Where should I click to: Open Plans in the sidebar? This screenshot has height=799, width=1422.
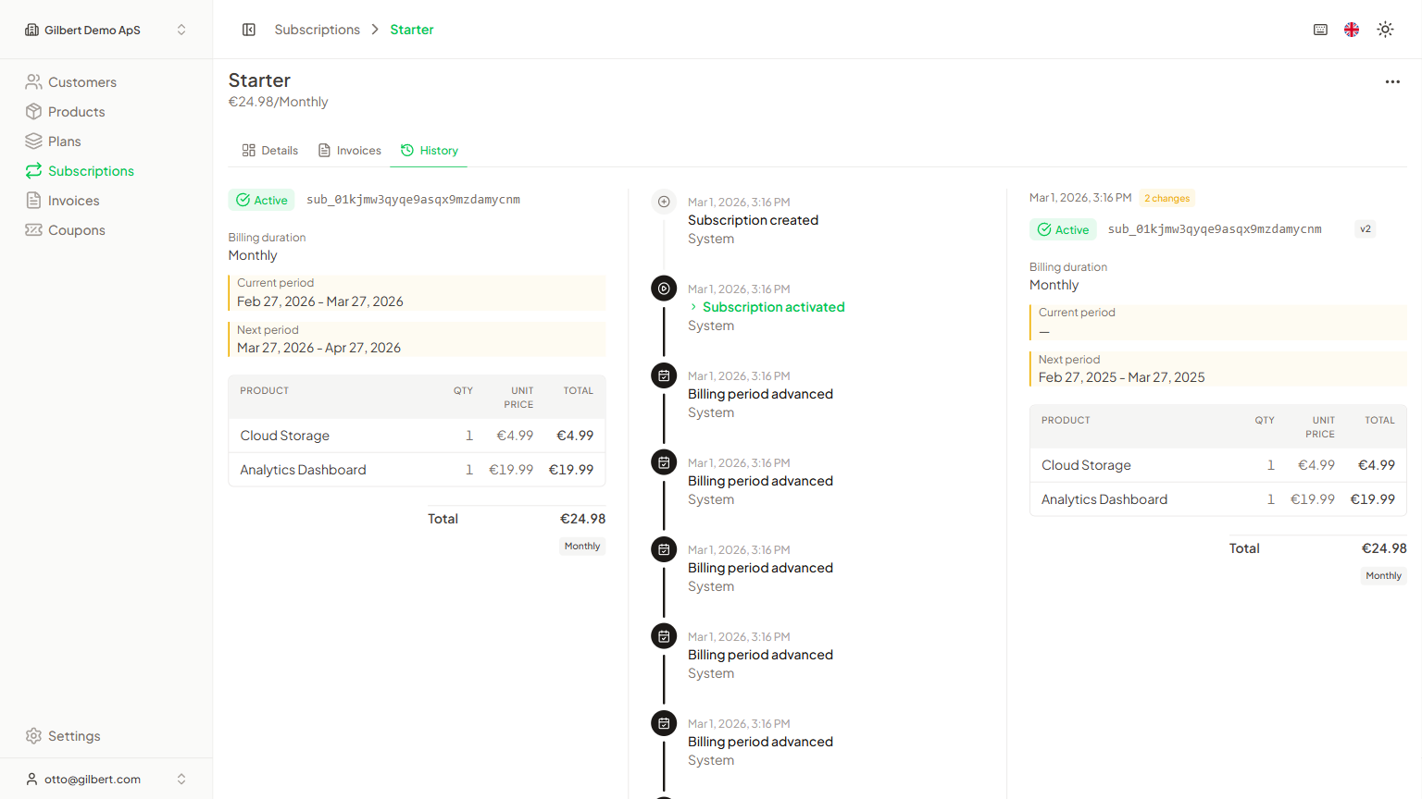point(64,141)
